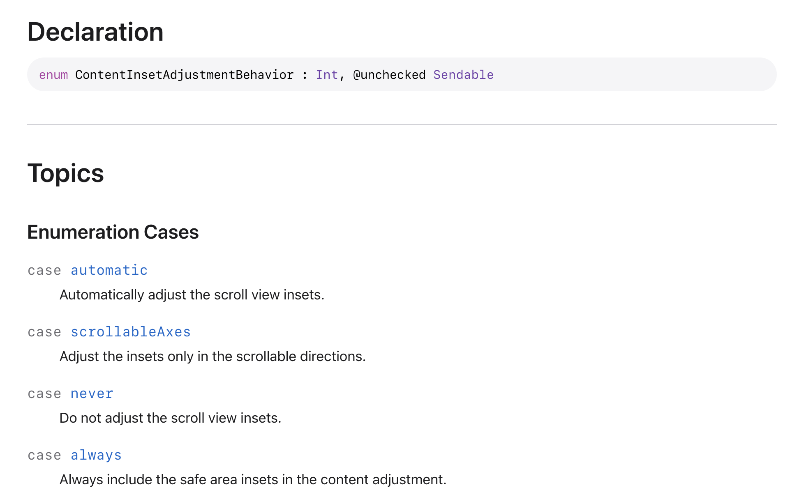Screen dimensions: 790x497
Task: Click the enum keyword in the declaration
Action: (x=53, y=75)
